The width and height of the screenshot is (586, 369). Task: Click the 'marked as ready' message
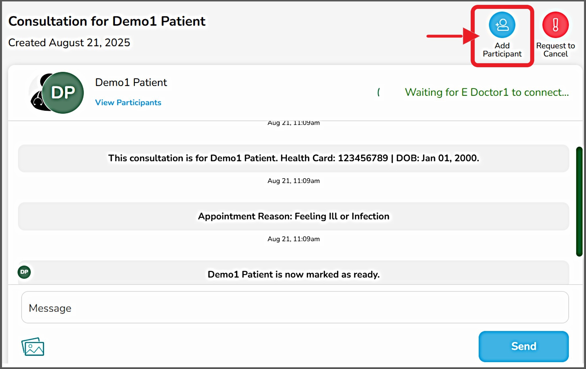293,274
